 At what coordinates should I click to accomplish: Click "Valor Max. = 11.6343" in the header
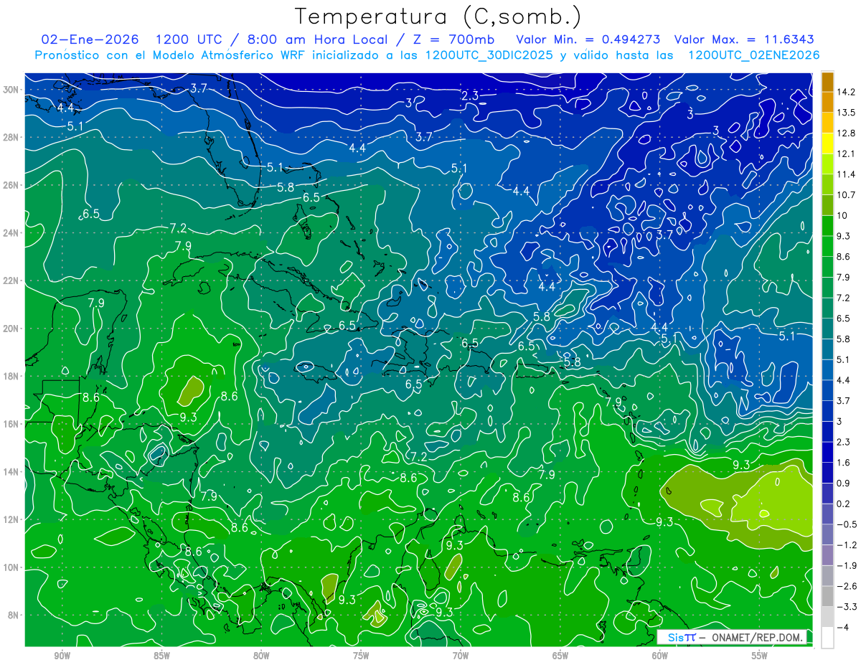(x=745, y=39)
